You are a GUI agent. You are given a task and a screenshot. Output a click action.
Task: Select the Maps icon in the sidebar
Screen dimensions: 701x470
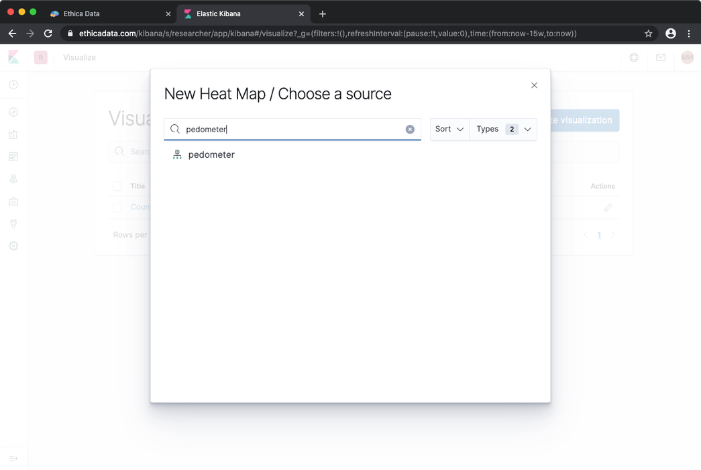(13, 178)
